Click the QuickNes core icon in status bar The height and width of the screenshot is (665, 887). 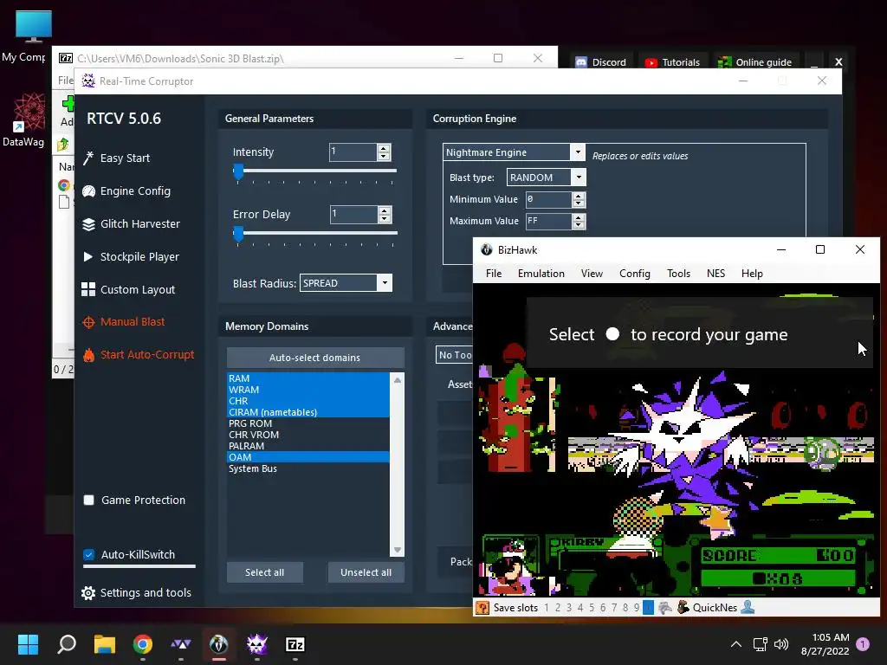(x=683, y=608)
